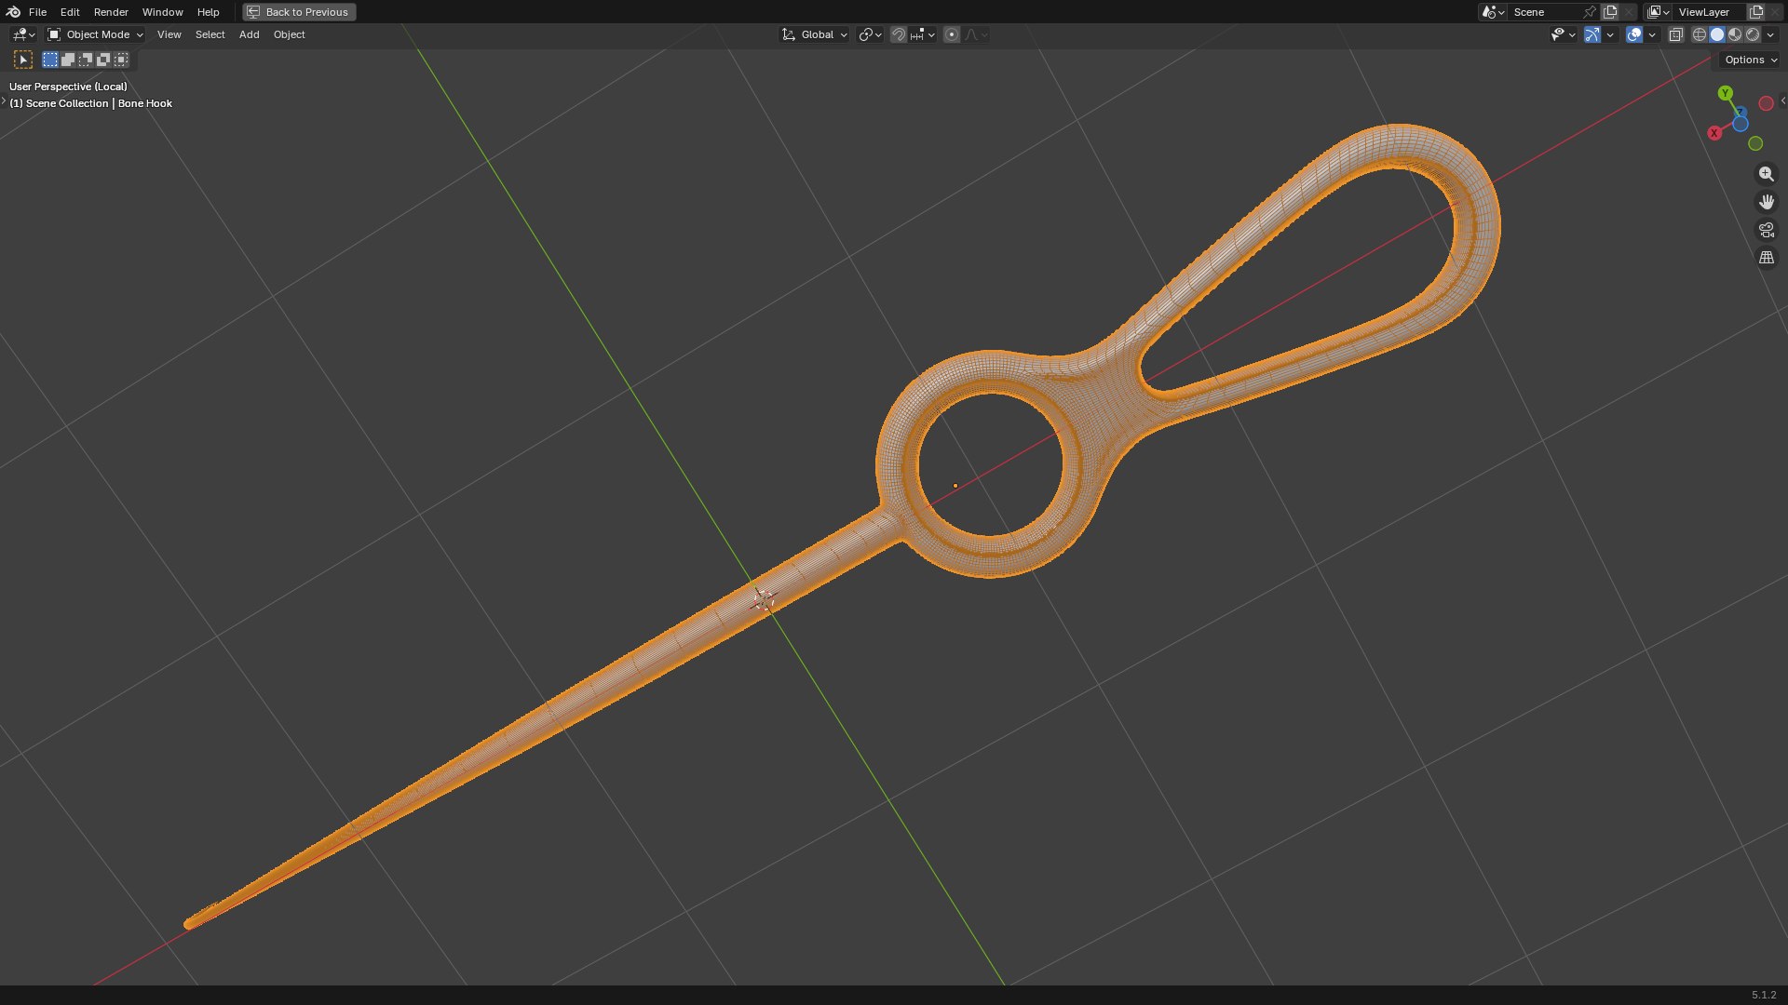Image resolution: width=1788 pixels, height=1005 pixels.
Task: Toggle snapping magnet icon
Action: tap(899, 34)
